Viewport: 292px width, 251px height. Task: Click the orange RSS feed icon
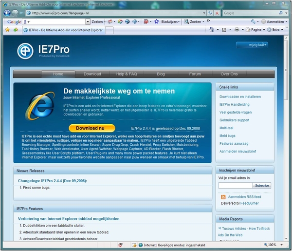tap(223, 197)
